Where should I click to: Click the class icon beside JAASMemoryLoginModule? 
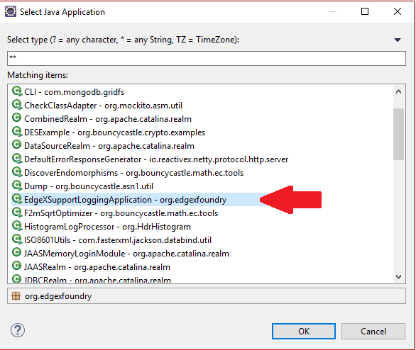point(17,252)
